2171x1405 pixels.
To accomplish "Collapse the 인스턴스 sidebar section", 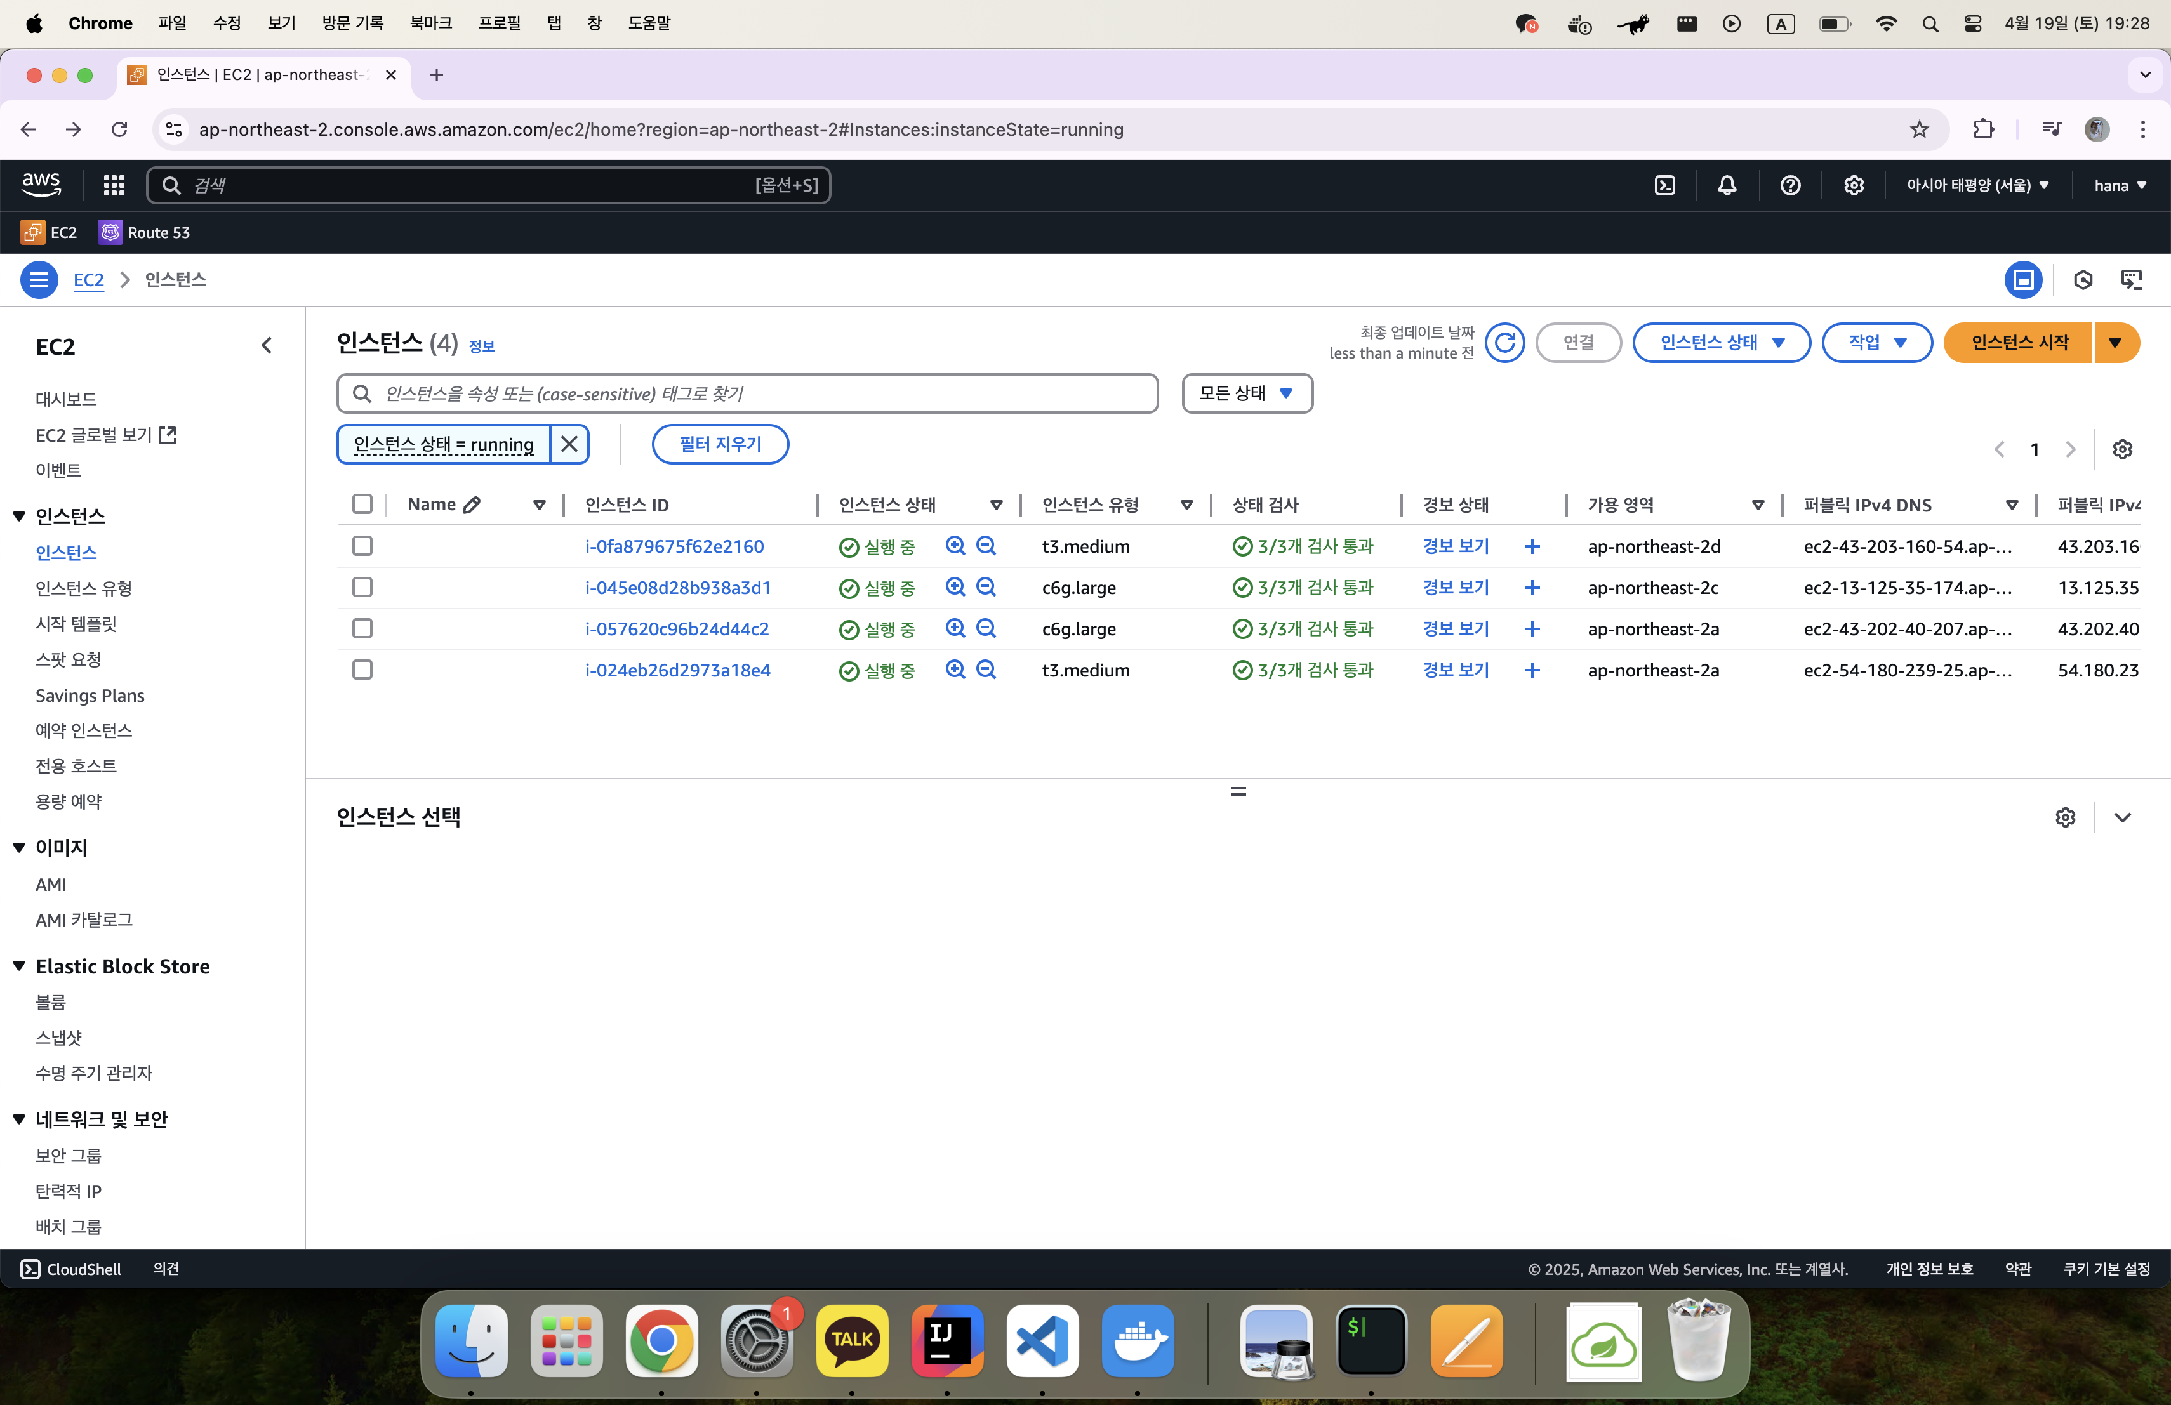I will tap(19, 517).
